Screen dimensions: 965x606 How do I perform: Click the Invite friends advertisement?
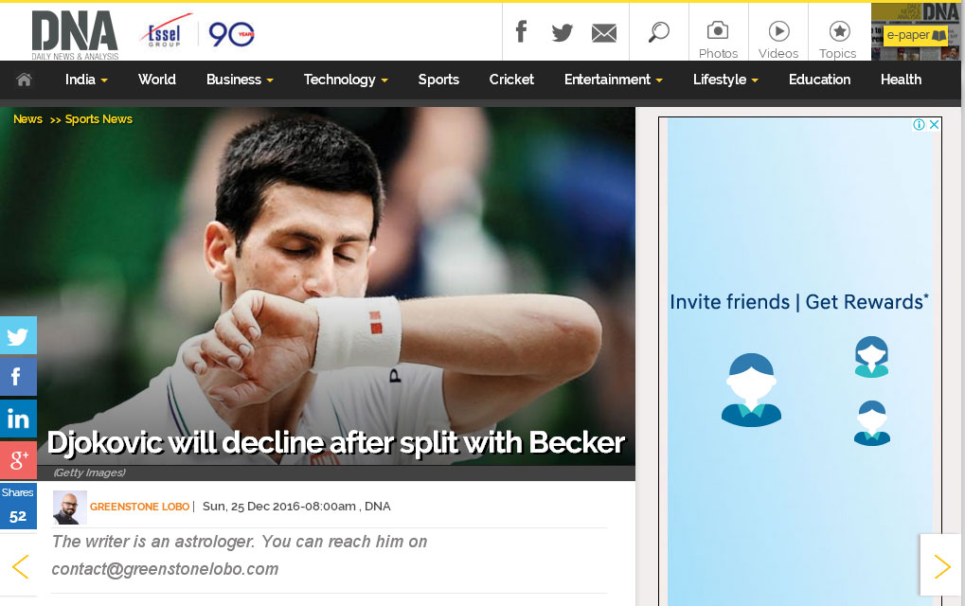click(x=799, y=362)
